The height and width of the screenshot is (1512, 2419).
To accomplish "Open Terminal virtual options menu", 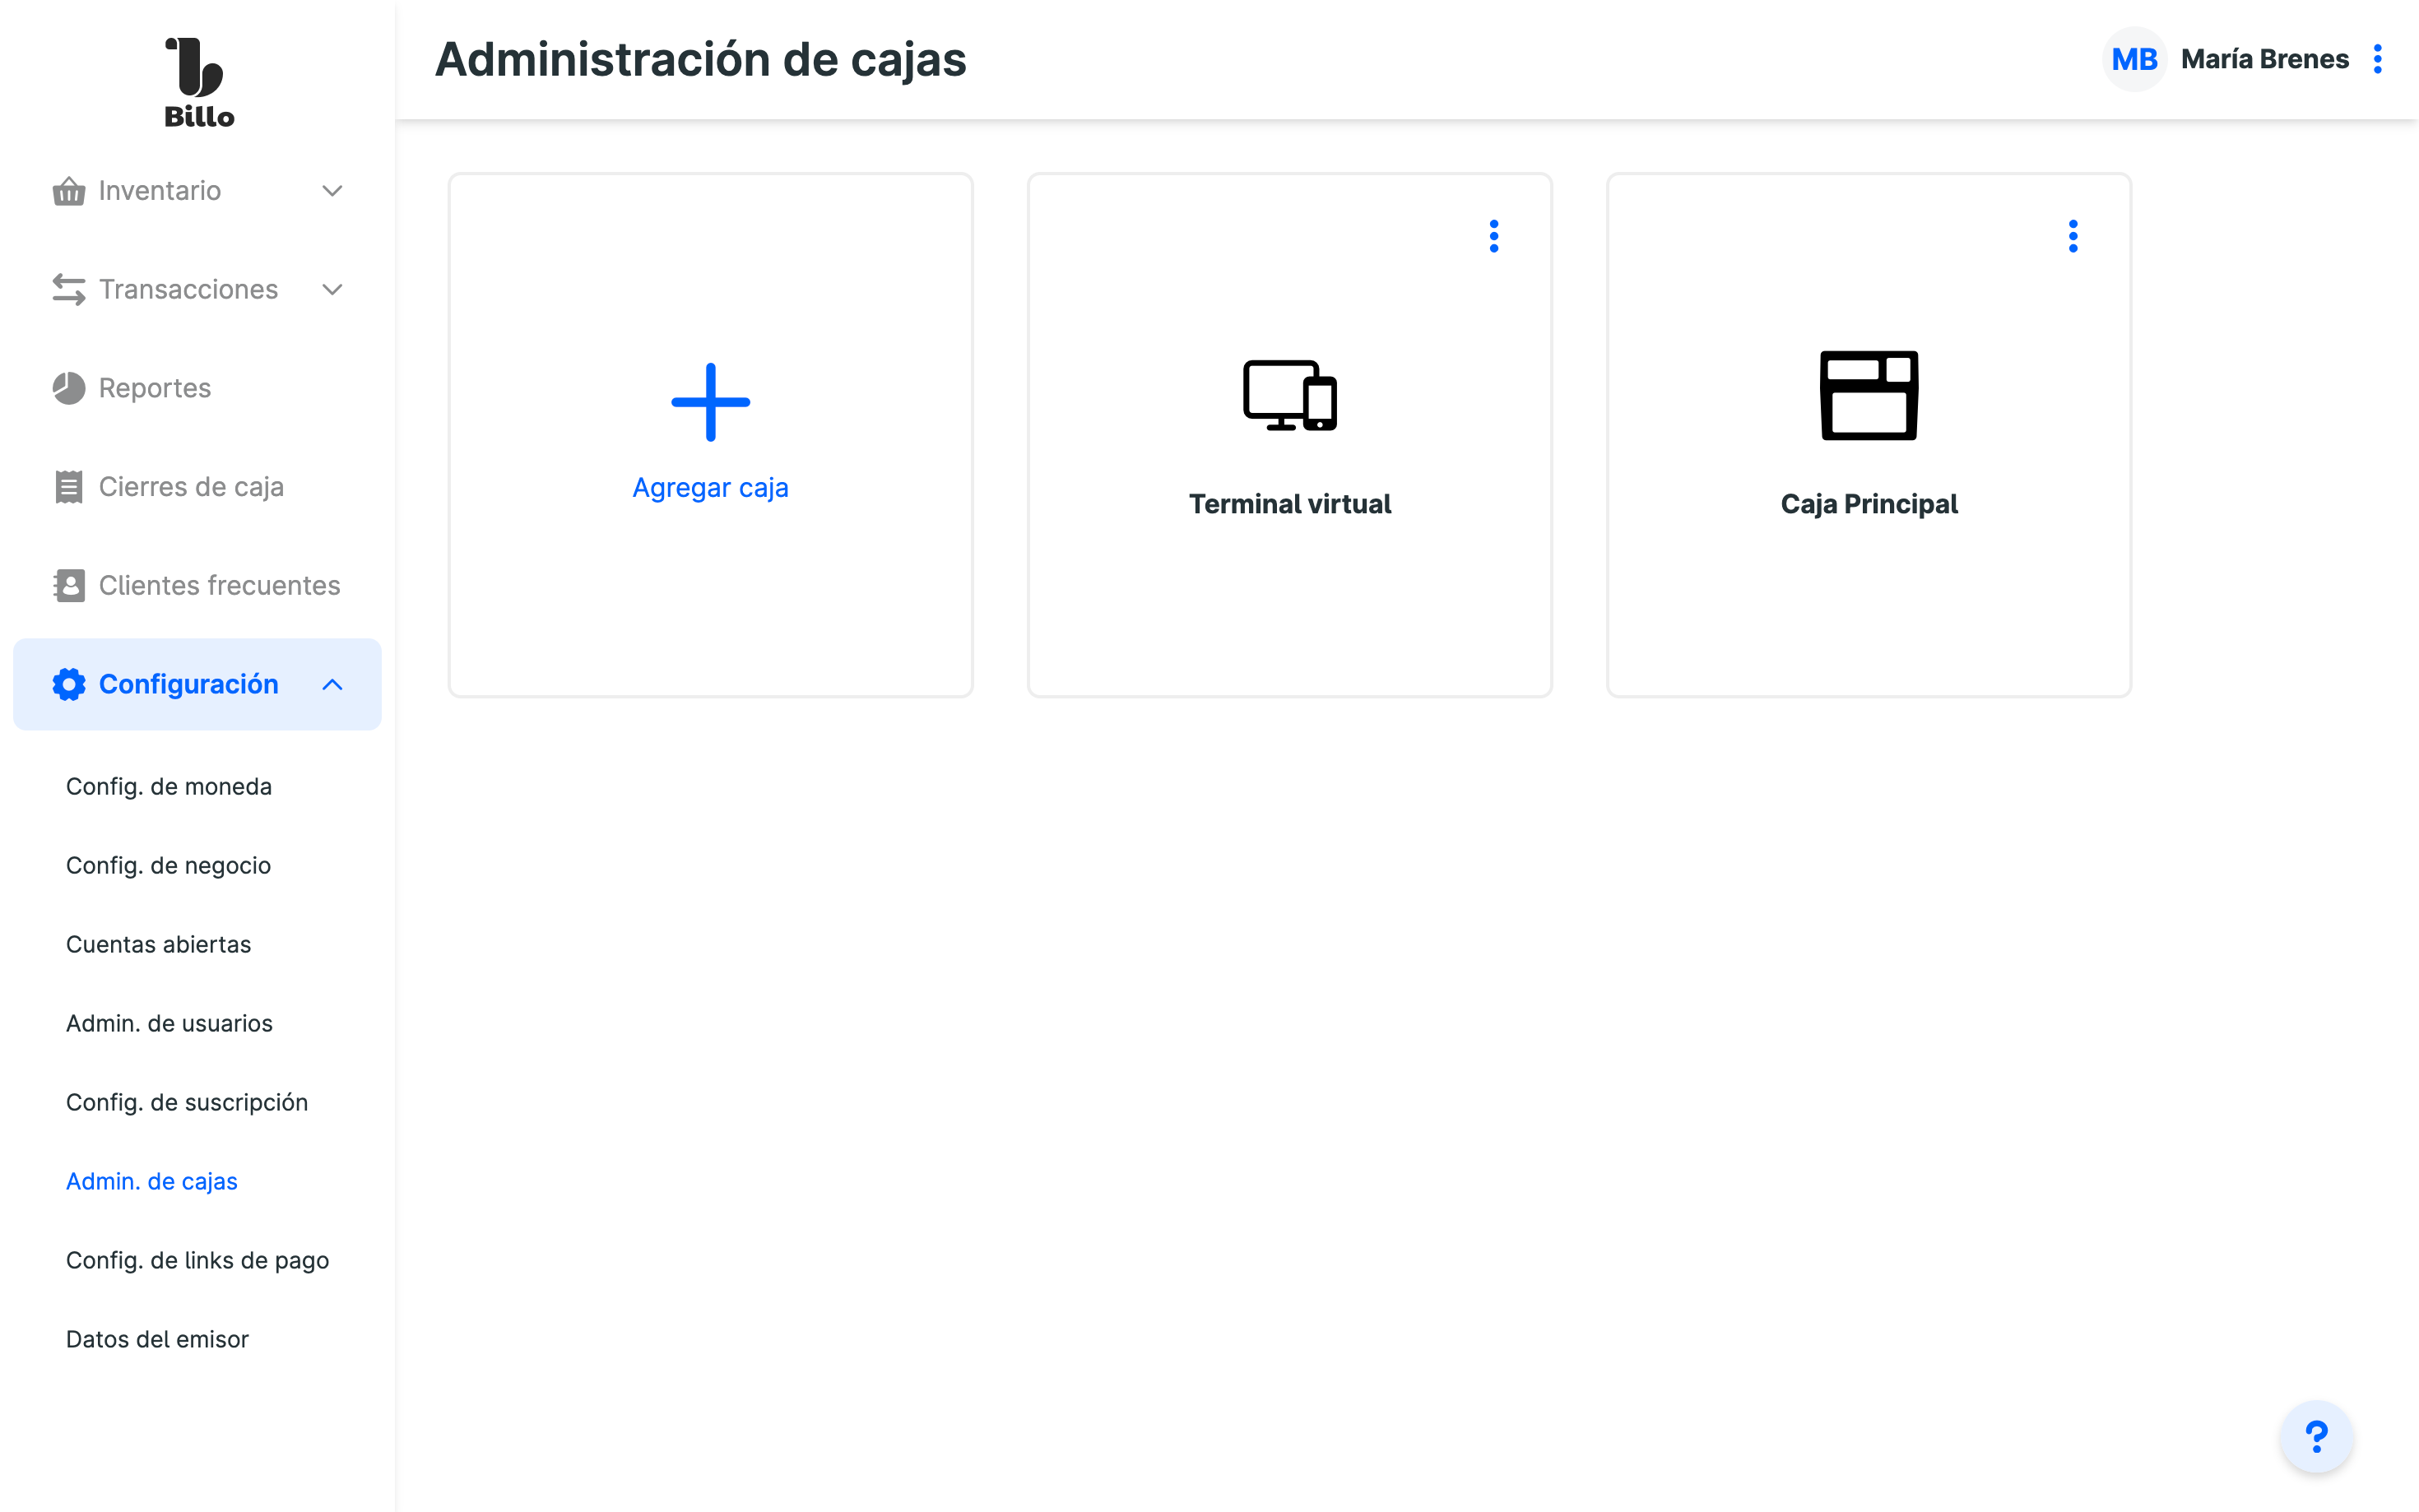I will 1493,236.
